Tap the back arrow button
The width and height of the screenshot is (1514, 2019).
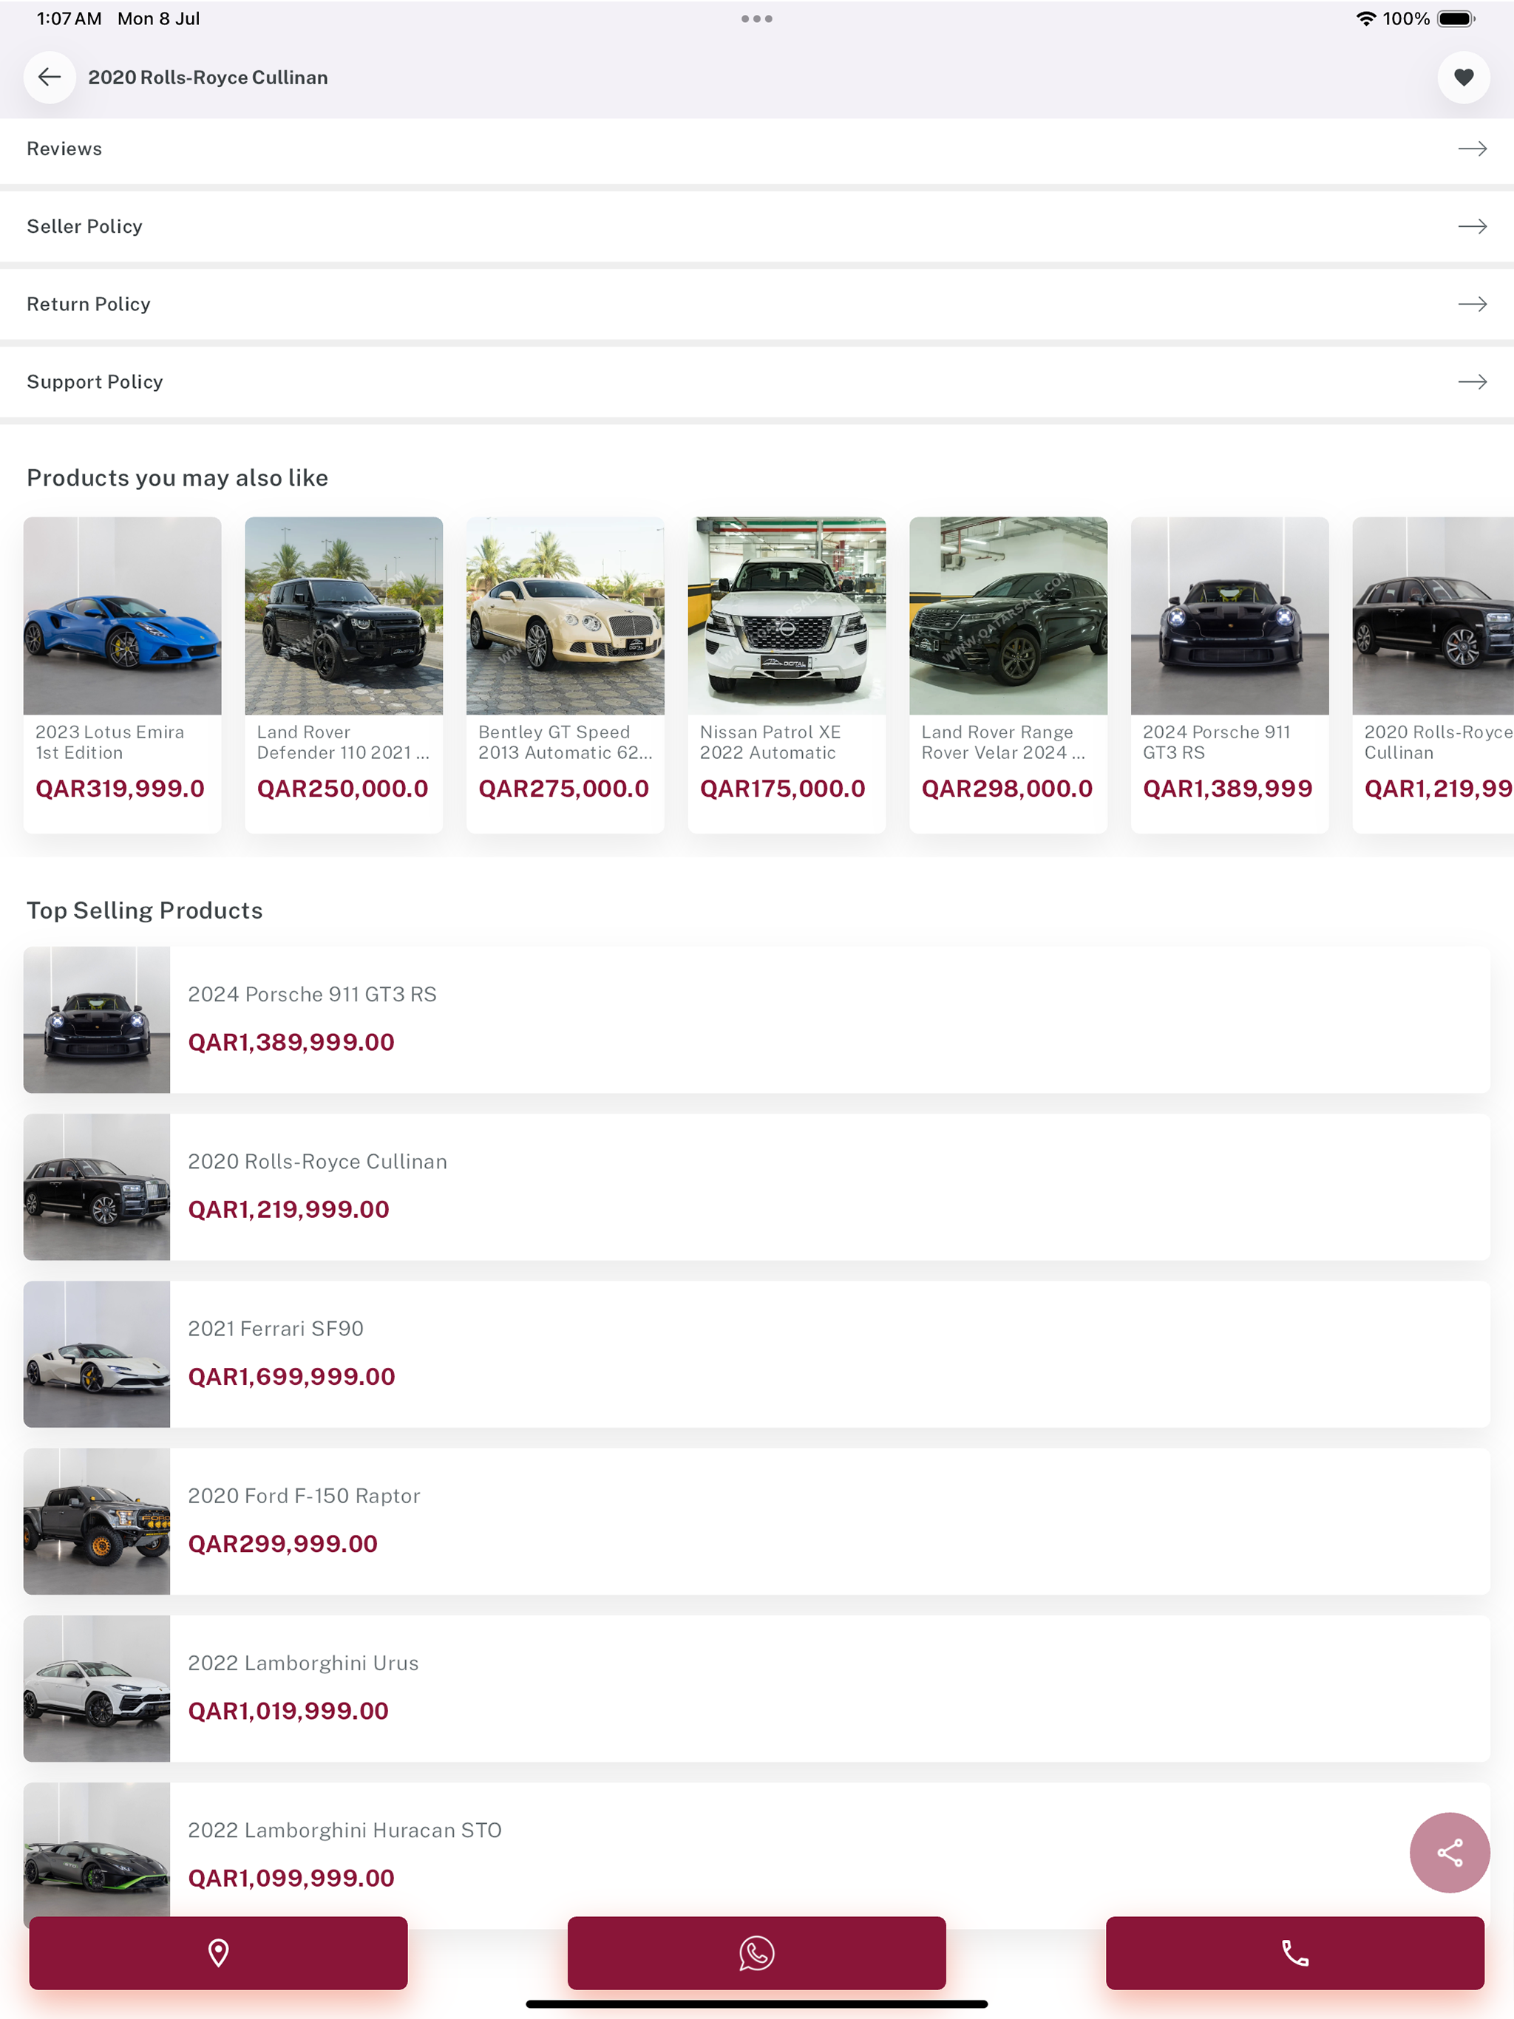click(50, 78)
